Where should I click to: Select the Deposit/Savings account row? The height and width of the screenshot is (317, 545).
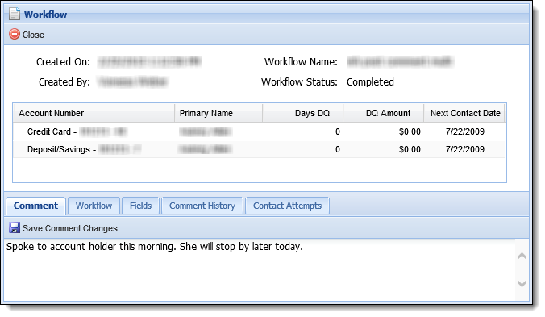259,149
